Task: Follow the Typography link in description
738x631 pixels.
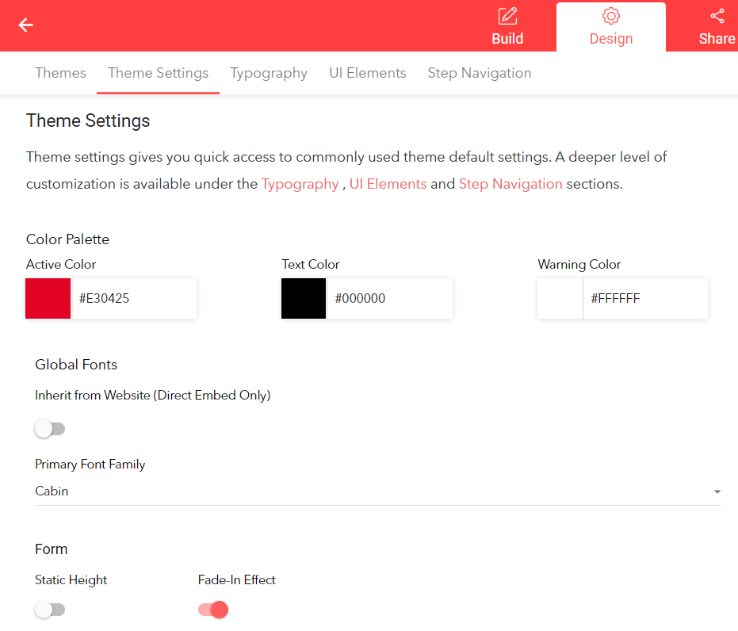Action: [x=300, y=184]
